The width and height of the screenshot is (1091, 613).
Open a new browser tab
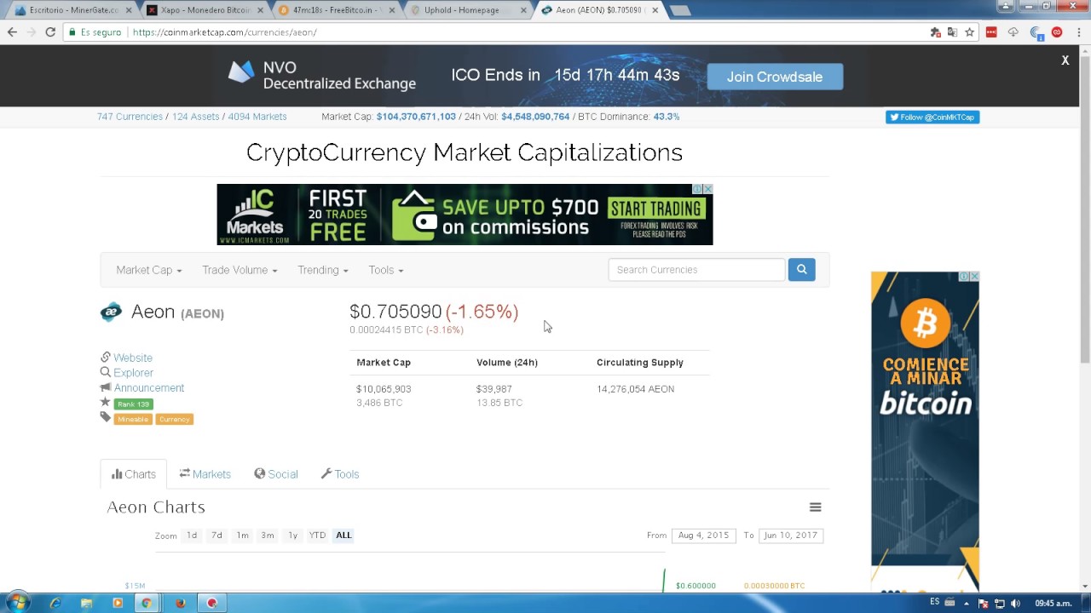679,10
